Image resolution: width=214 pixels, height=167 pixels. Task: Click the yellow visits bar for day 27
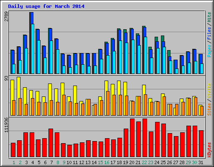coord(174,111)
